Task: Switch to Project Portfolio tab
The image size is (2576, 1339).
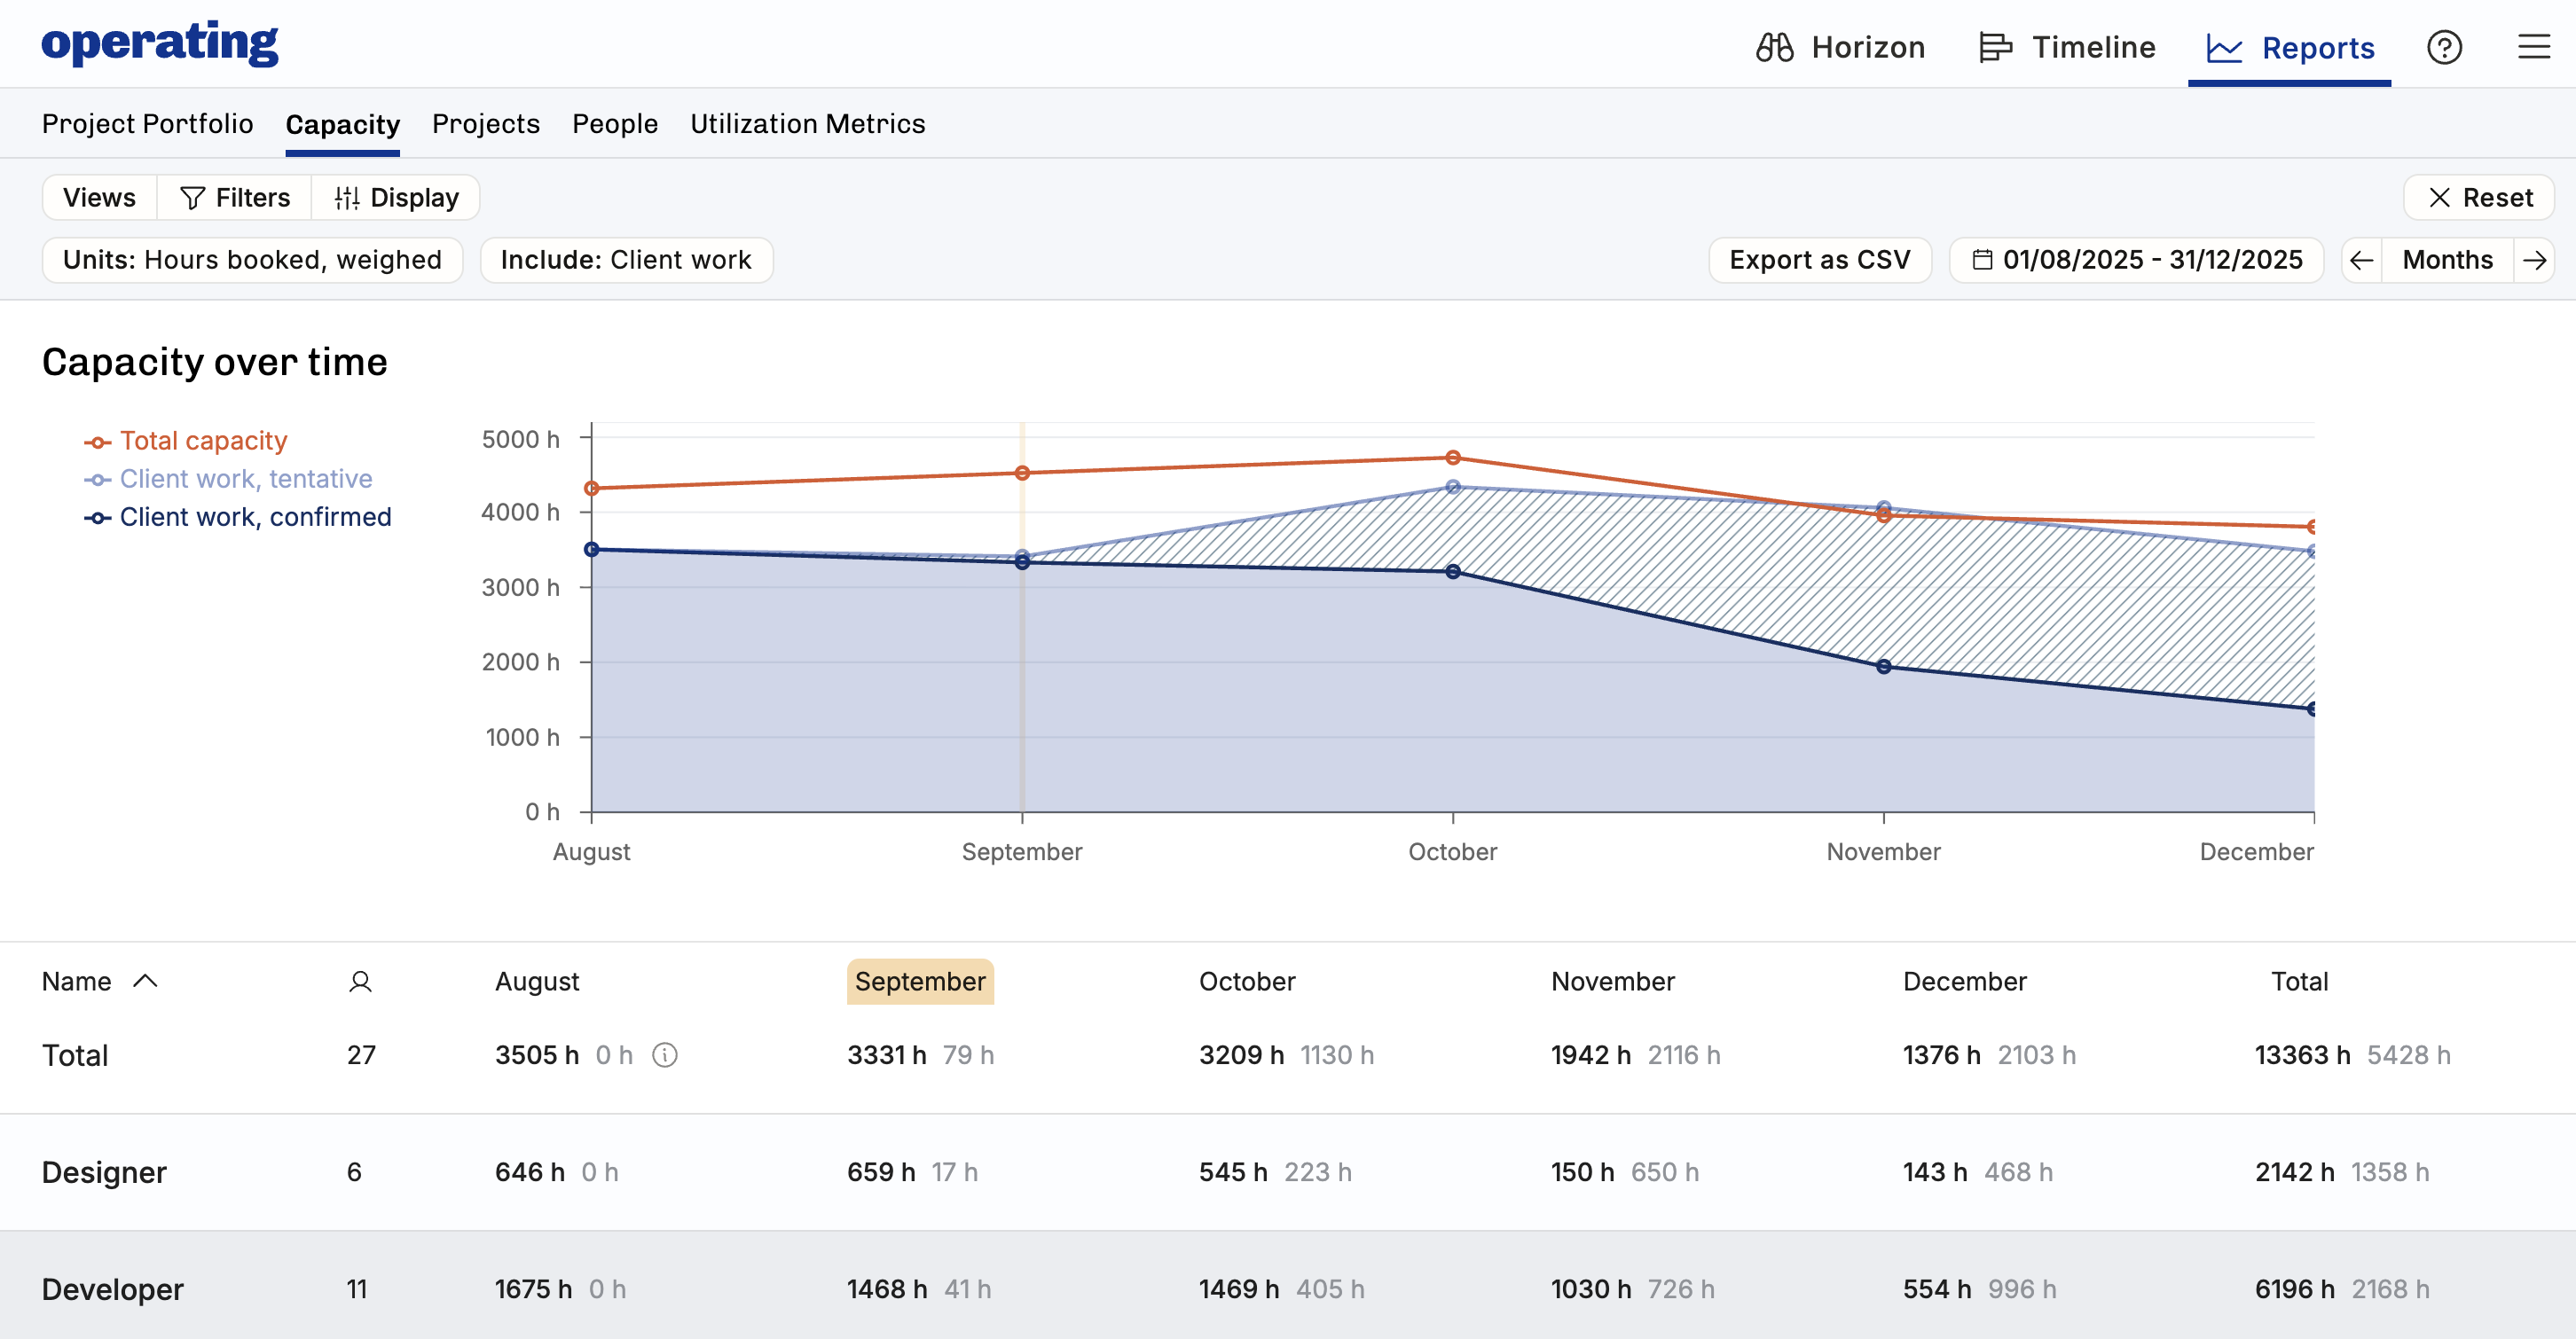Action: tap(147, 124)
